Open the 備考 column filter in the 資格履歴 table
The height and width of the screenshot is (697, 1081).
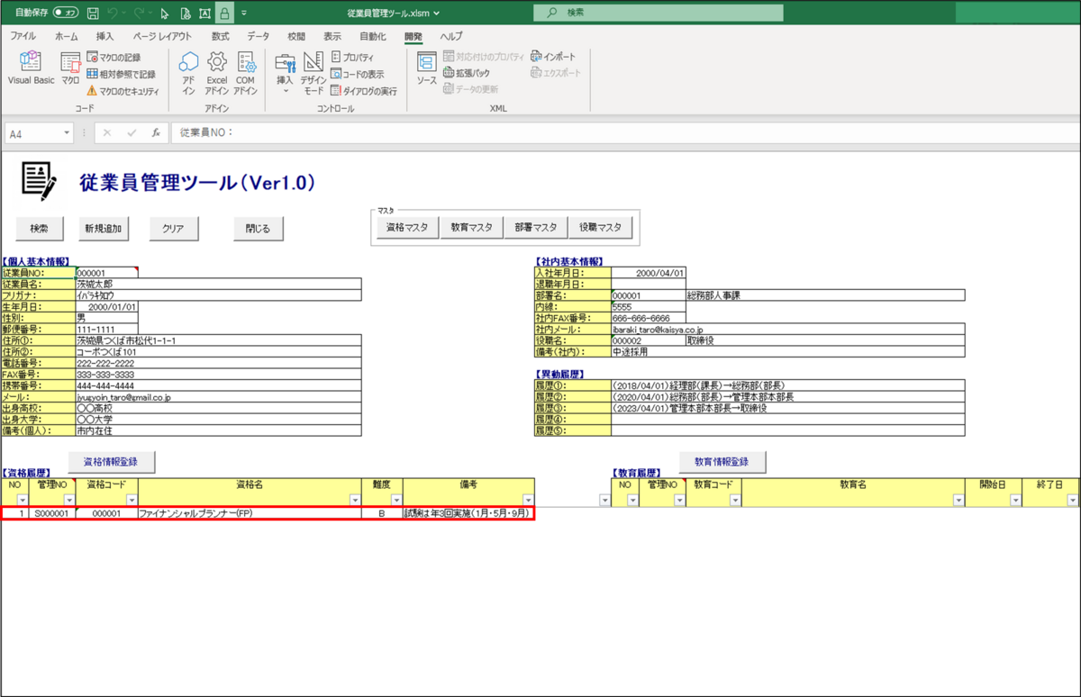(x=528, y=500)
